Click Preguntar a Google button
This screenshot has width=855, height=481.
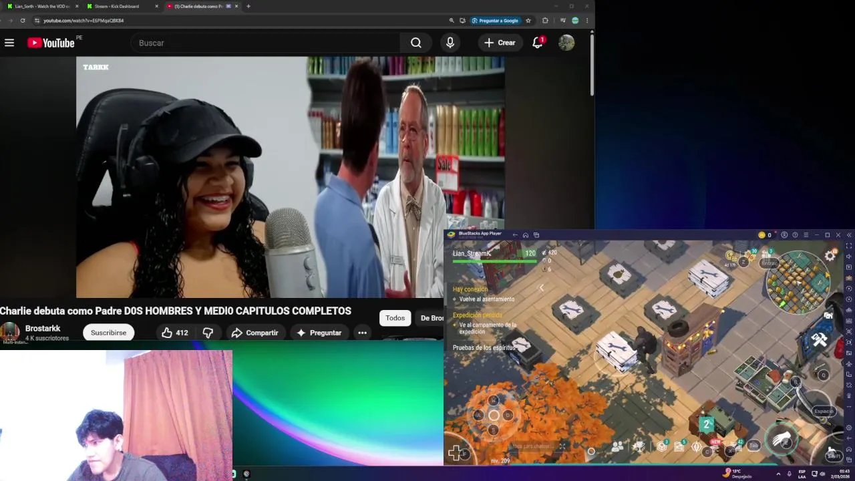(x=496, y=21)
